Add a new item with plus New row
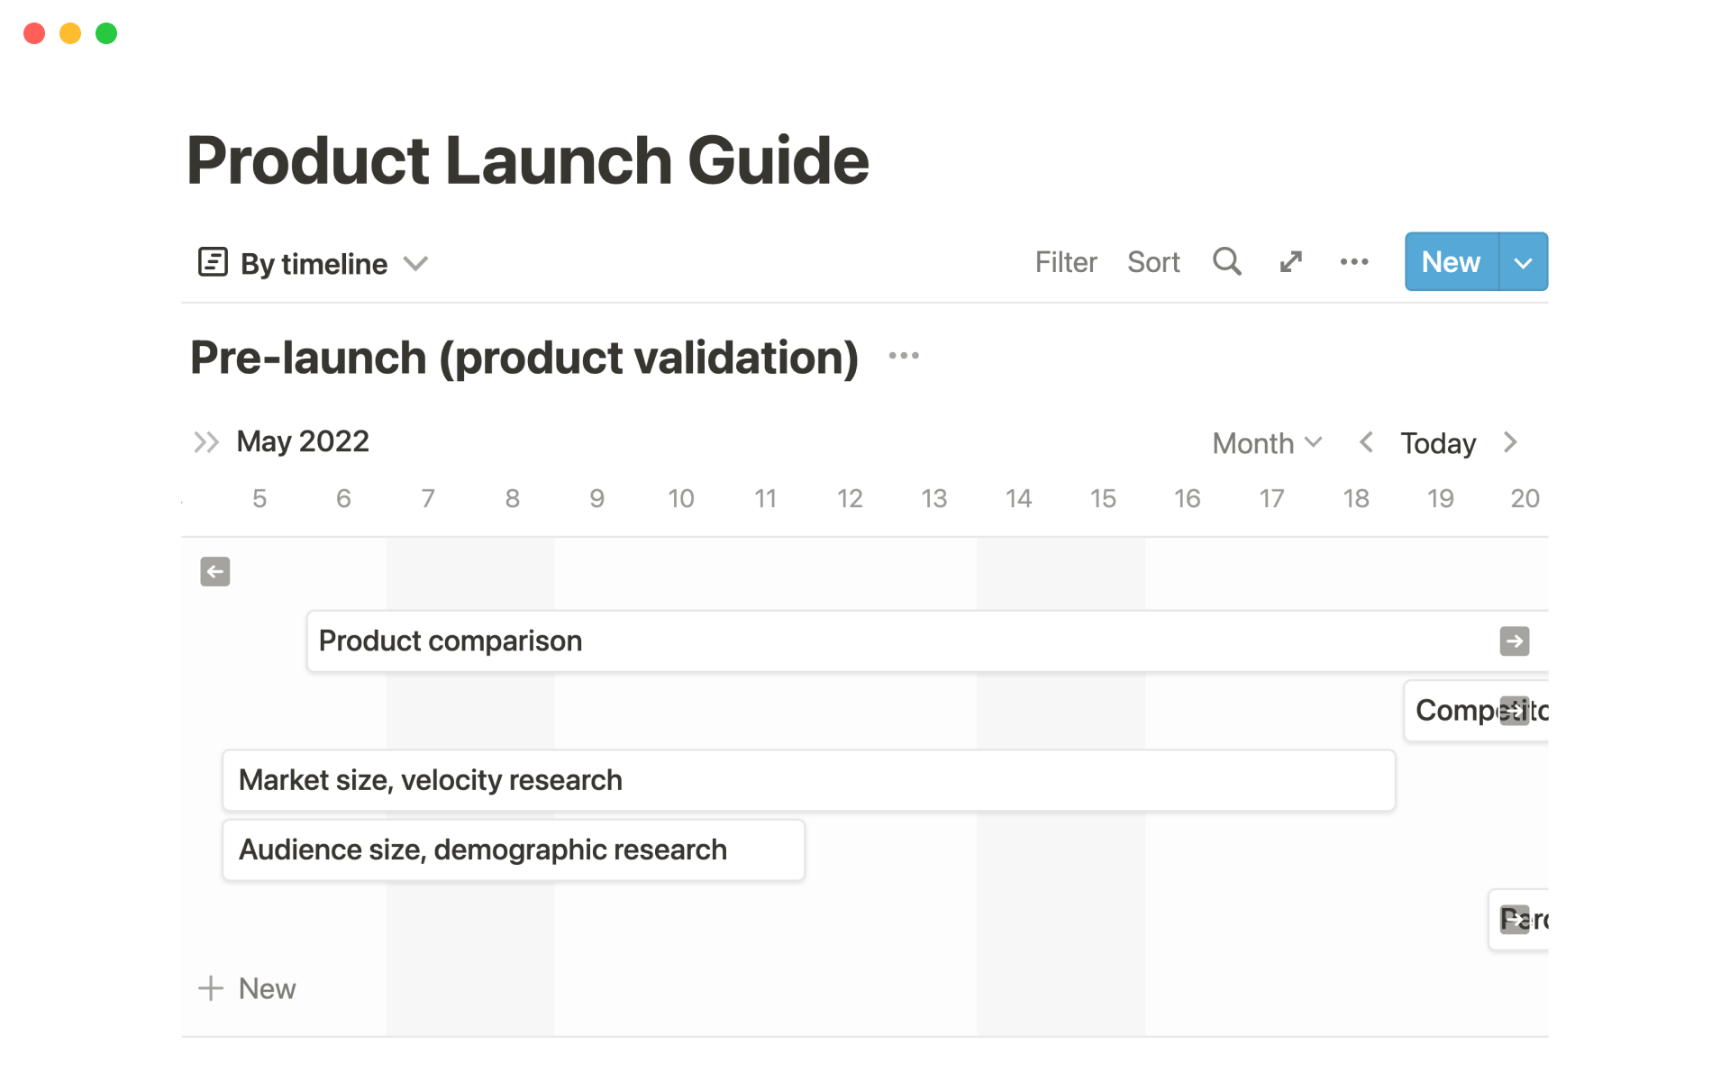Viewport: 1730px width, 1081px height. pyautogui.click(x=248, y=988)
